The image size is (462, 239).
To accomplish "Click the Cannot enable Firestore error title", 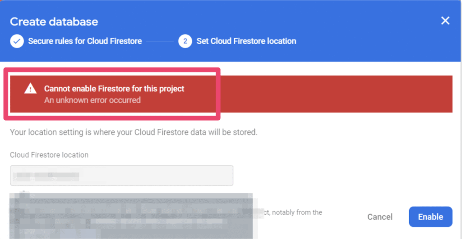I will pyautogui.click(x=114, y=89).
